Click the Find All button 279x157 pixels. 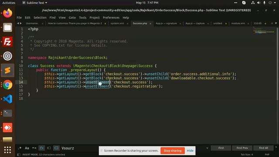pos(263,148)
